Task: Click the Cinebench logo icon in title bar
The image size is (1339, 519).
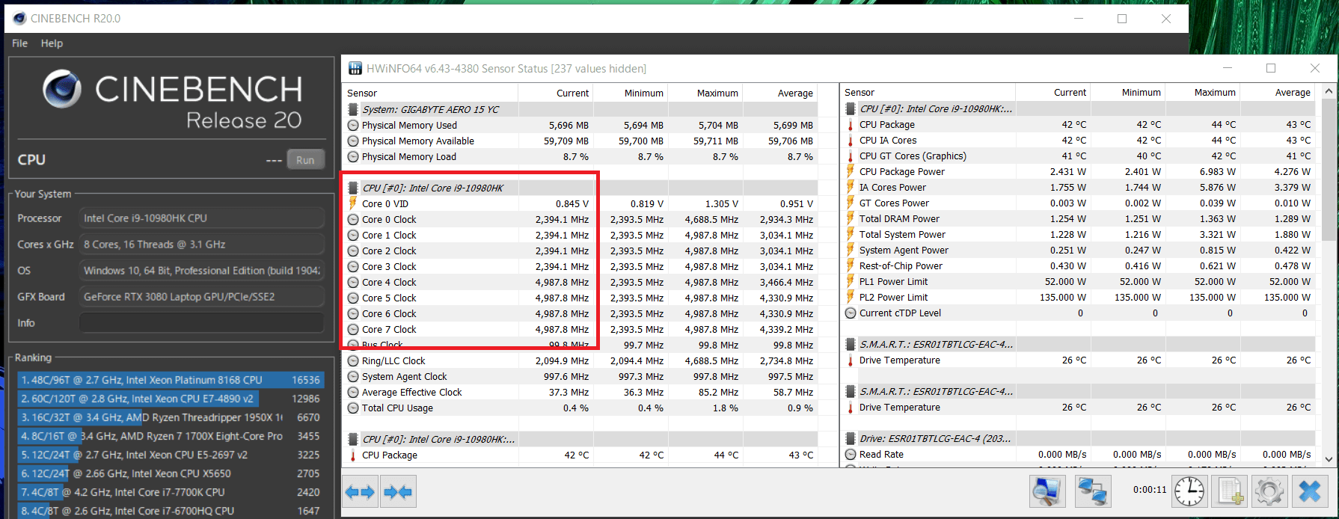Action: (19, 18)
